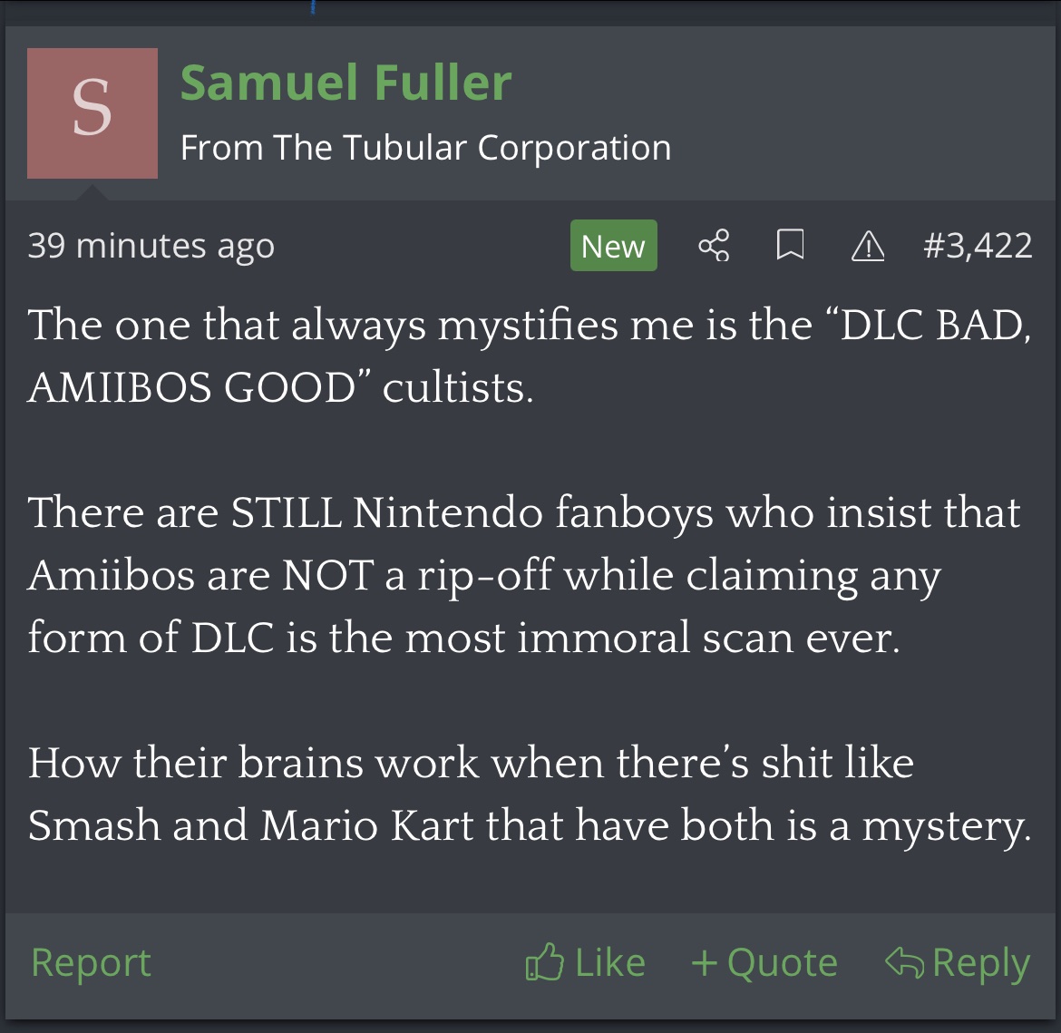Open the 'S' avatar of Samuel Fuller
The width and height of the screenshot is (1061, 1033).
pos(92,113)
